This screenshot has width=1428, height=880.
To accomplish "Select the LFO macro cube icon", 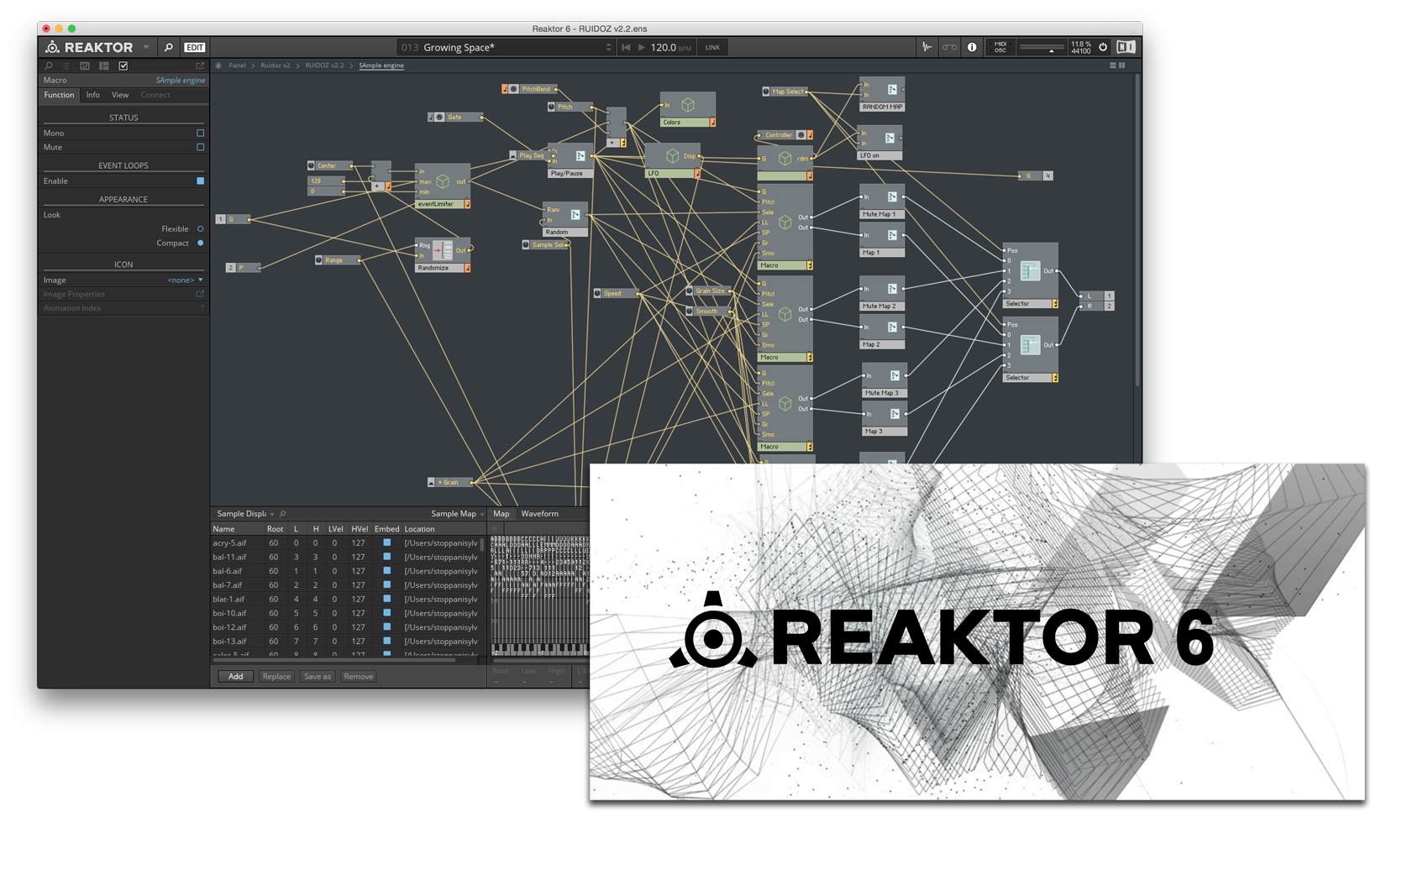I will coord(672,156).
